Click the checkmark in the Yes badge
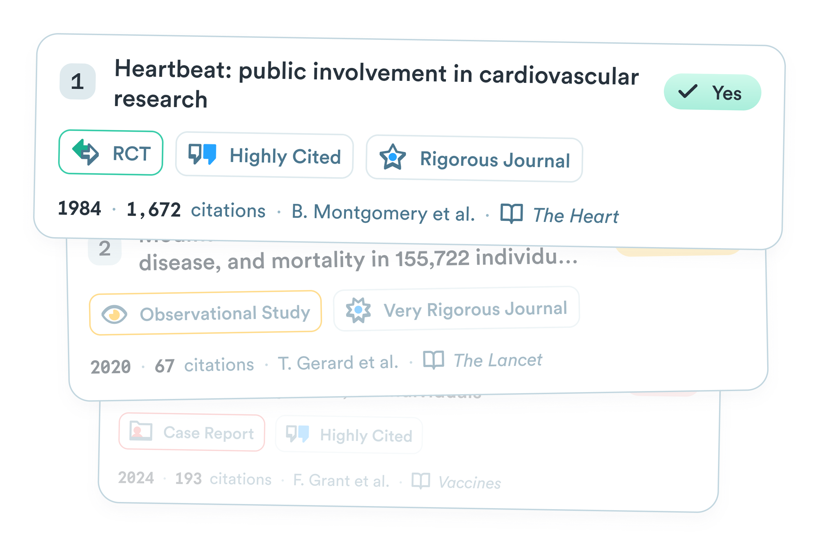 [x=688, y=91]
